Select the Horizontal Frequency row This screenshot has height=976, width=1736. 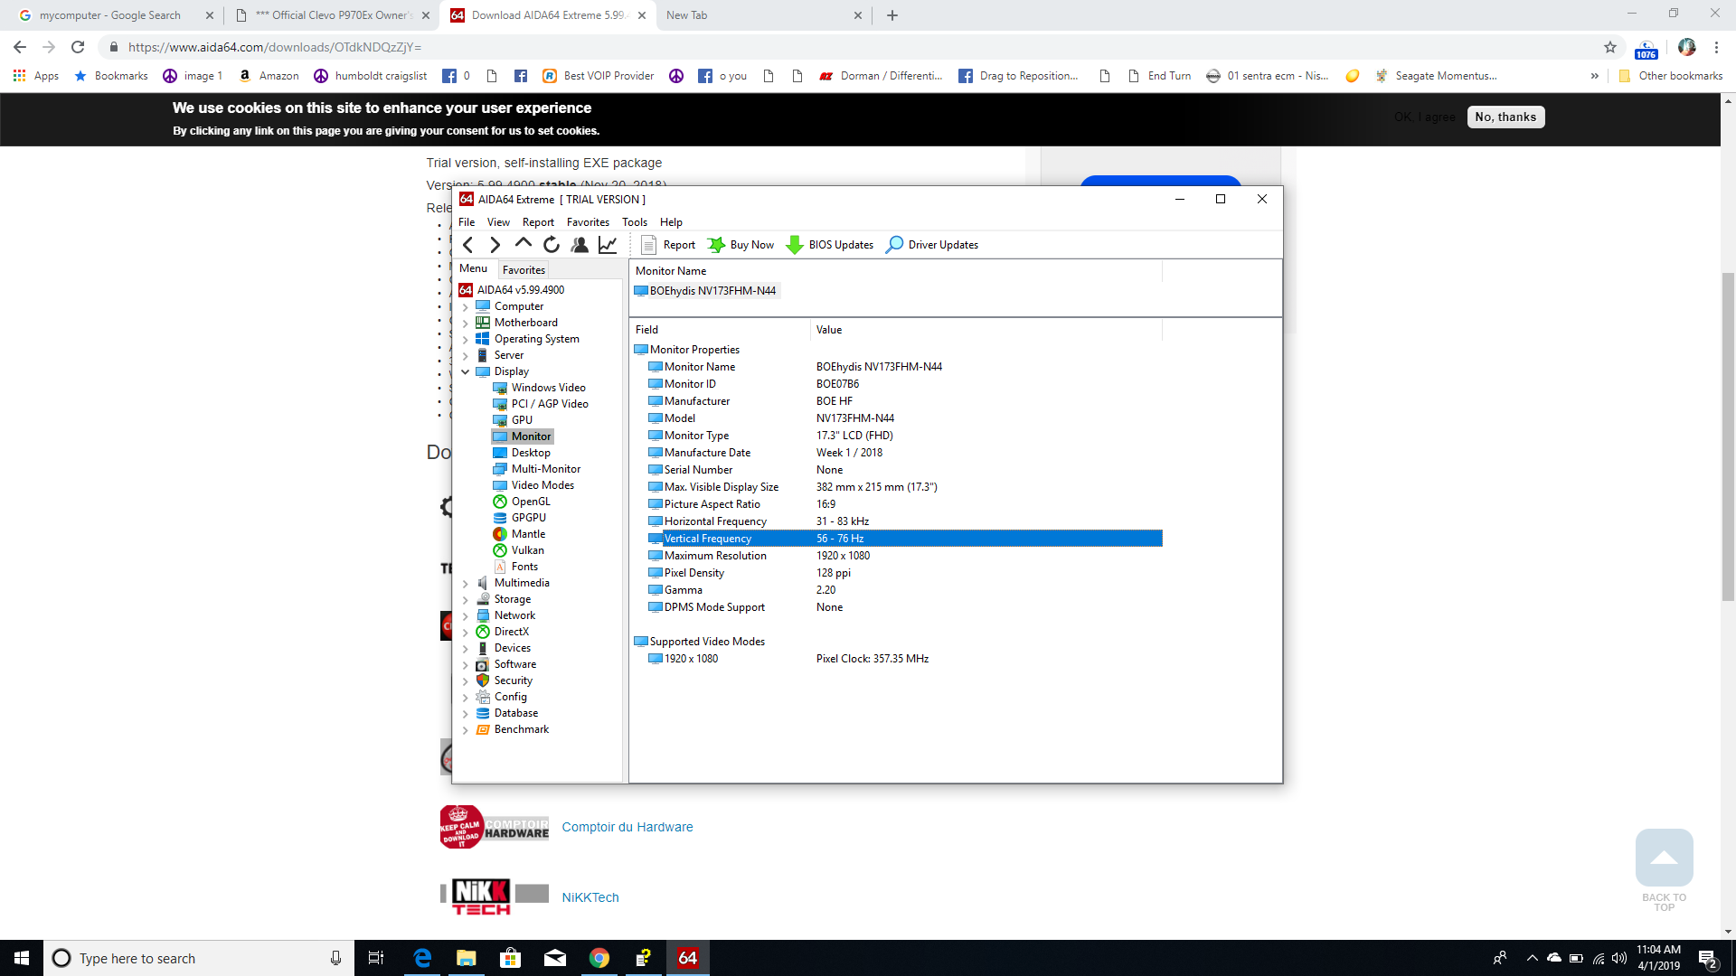904,521
